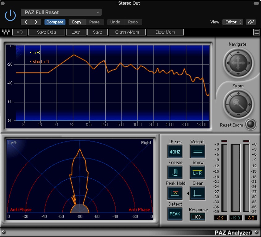This screenshot has width=261, height=237.
Task: Click the orange Max L+R legend label
Action: (x=40, y=62)
